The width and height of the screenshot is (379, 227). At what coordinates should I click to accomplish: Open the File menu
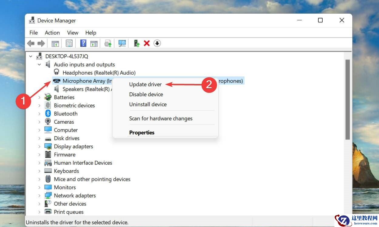point(34,33)
